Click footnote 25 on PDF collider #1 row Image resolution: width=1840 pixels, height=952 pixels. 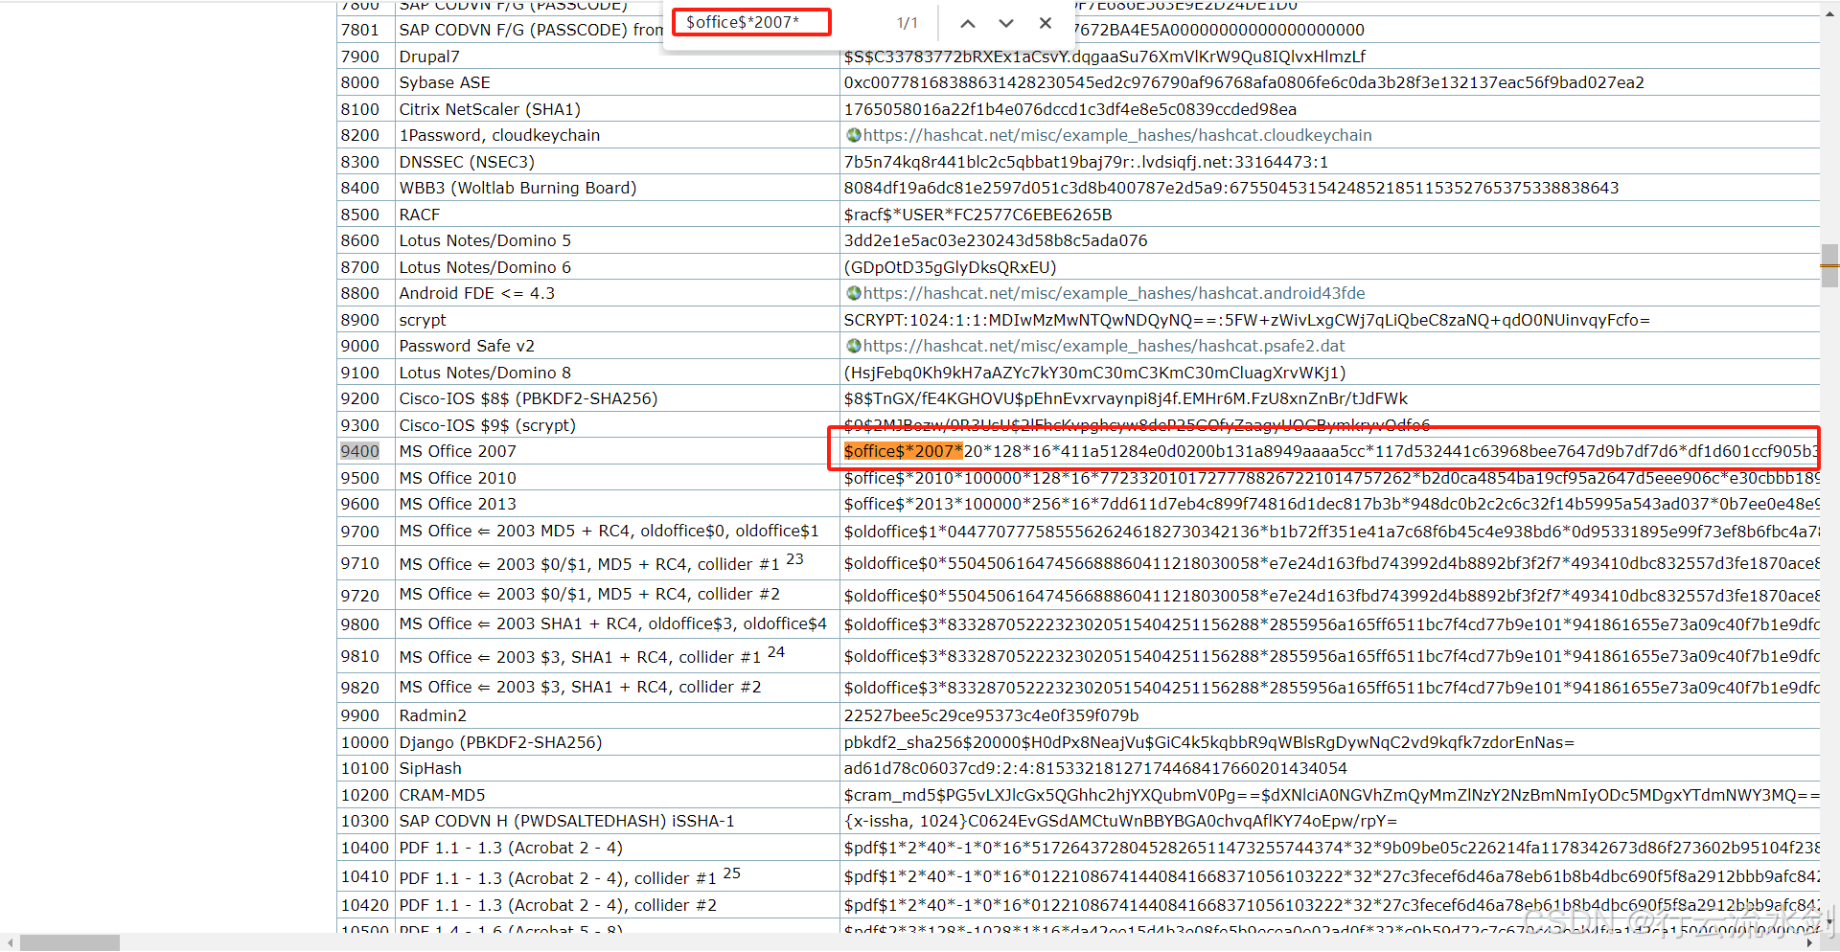pyautogui.click(x=731, y=873)
